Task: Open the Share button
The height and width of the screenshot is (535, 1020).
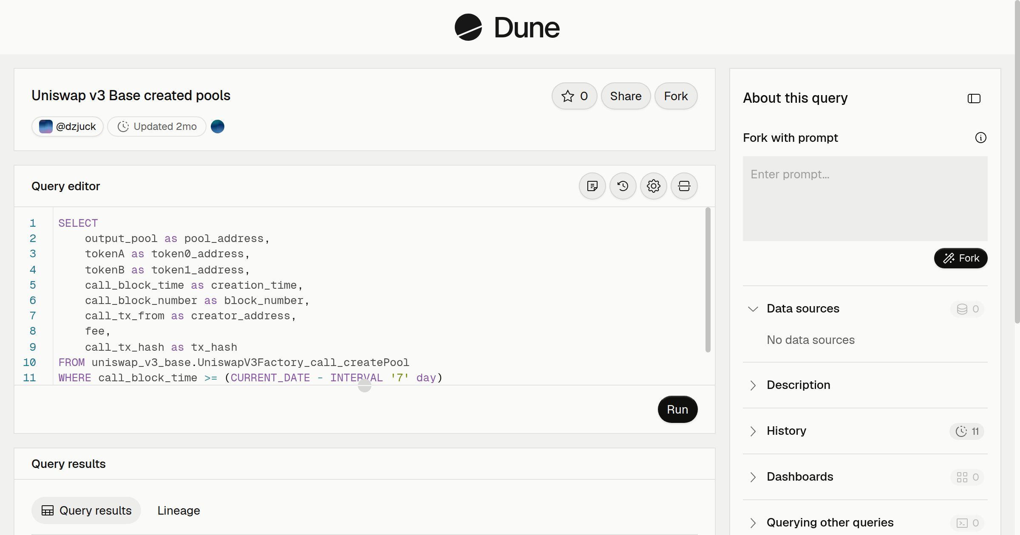Action: (626, 96)
